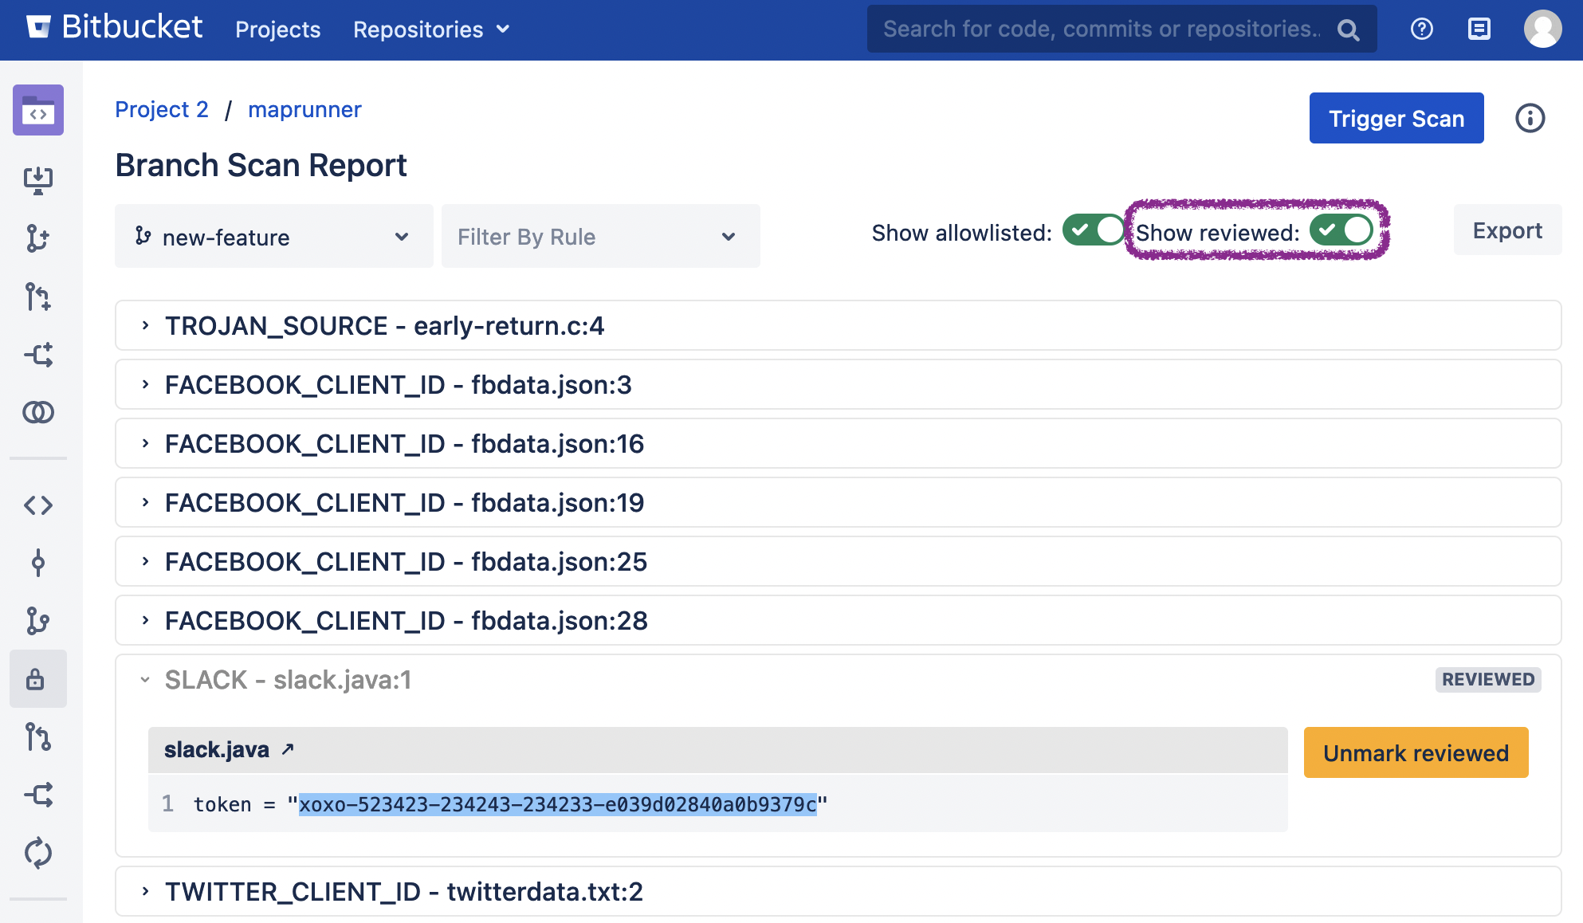Image resolution: width=1583 pixels, height=923 pixels.
Task: Go to Projects in top navigation
Action: [277, 29]
